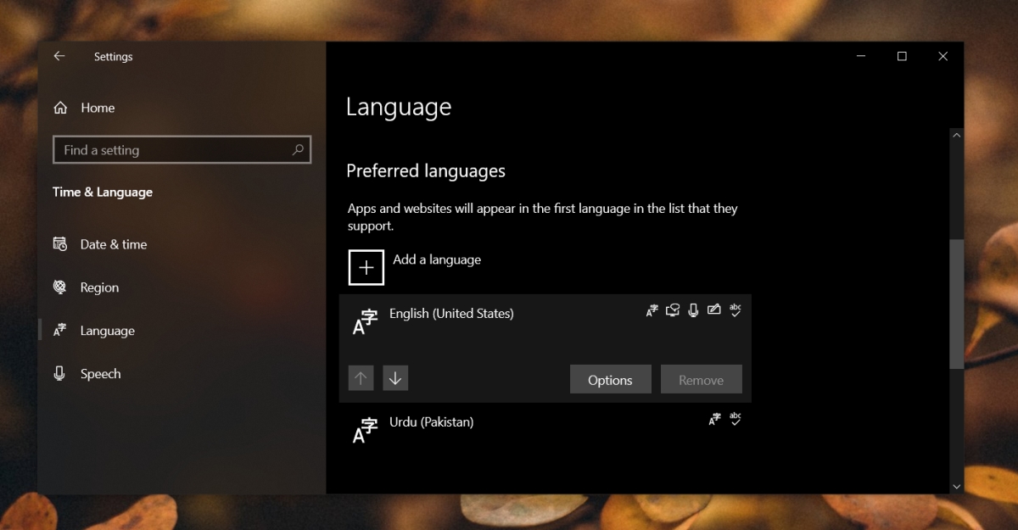Click the Add a language label
Screen dimensions: 1018x530
coord(437,259)
